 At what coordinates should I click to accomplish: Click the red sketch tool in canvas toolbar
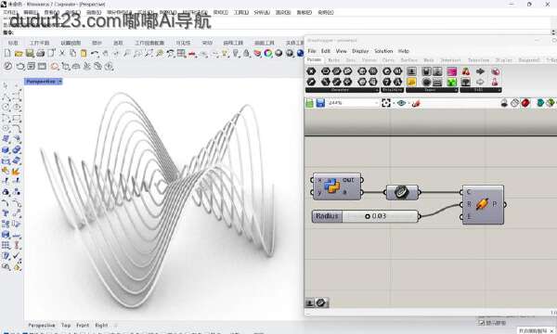[x=416, y=103]
